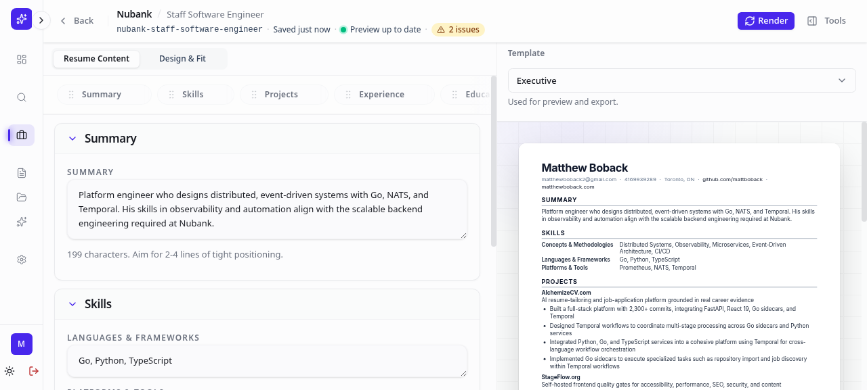Open the search icon in sidebar

tap(22, 97)
